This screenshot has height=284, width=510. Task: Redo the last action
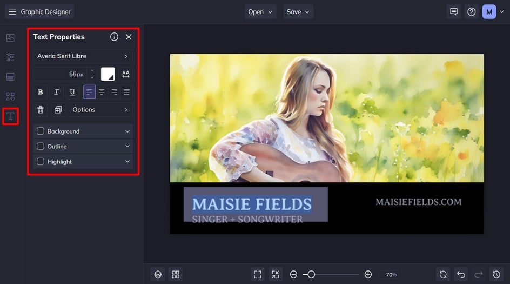tap(479, 275)
